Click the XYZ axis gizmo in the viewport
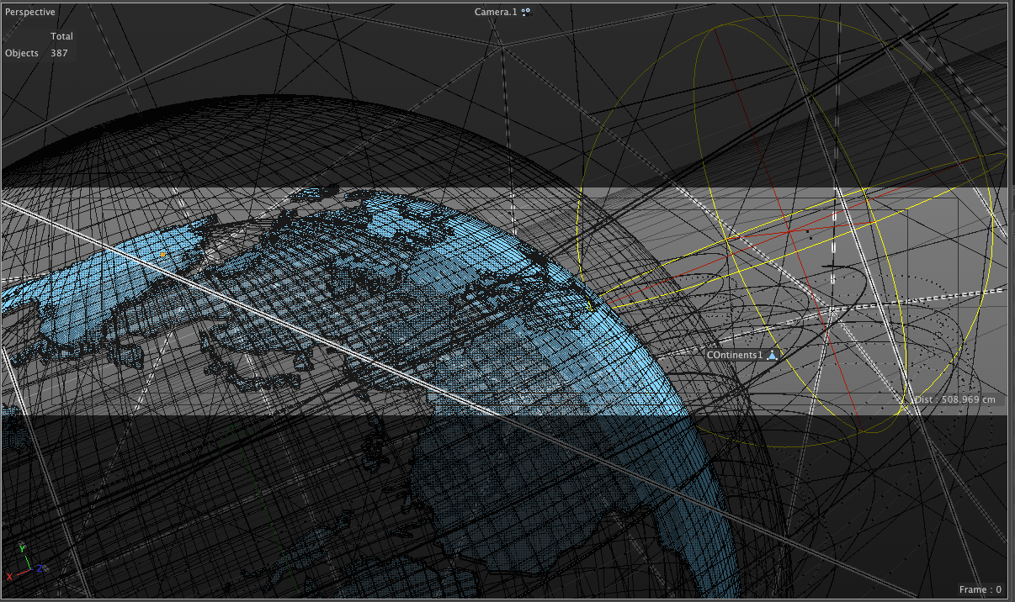 25,562
